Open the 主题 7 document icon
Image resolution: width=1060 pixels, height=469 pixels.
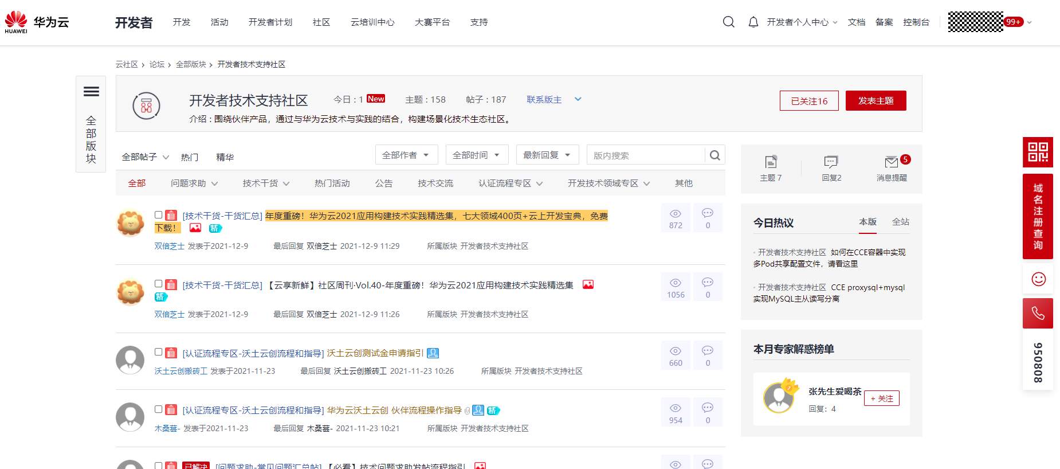pyautogui.click(x=771, y=162)
